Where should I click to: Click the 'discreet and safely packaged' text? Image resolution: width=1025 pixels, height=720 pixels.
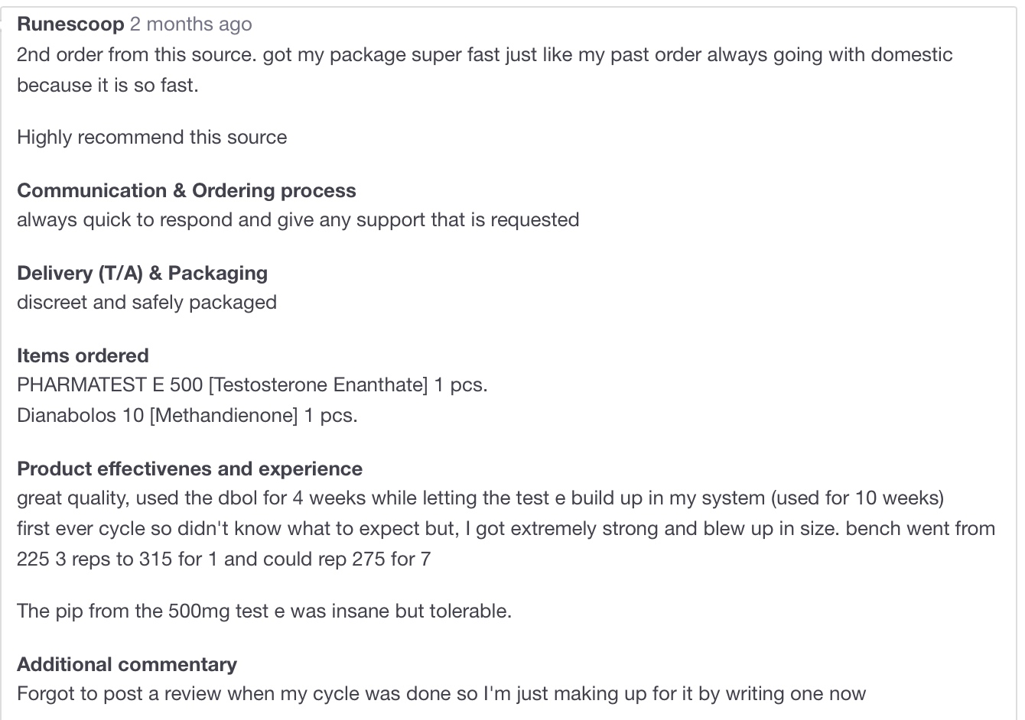[x=147, y=303]
